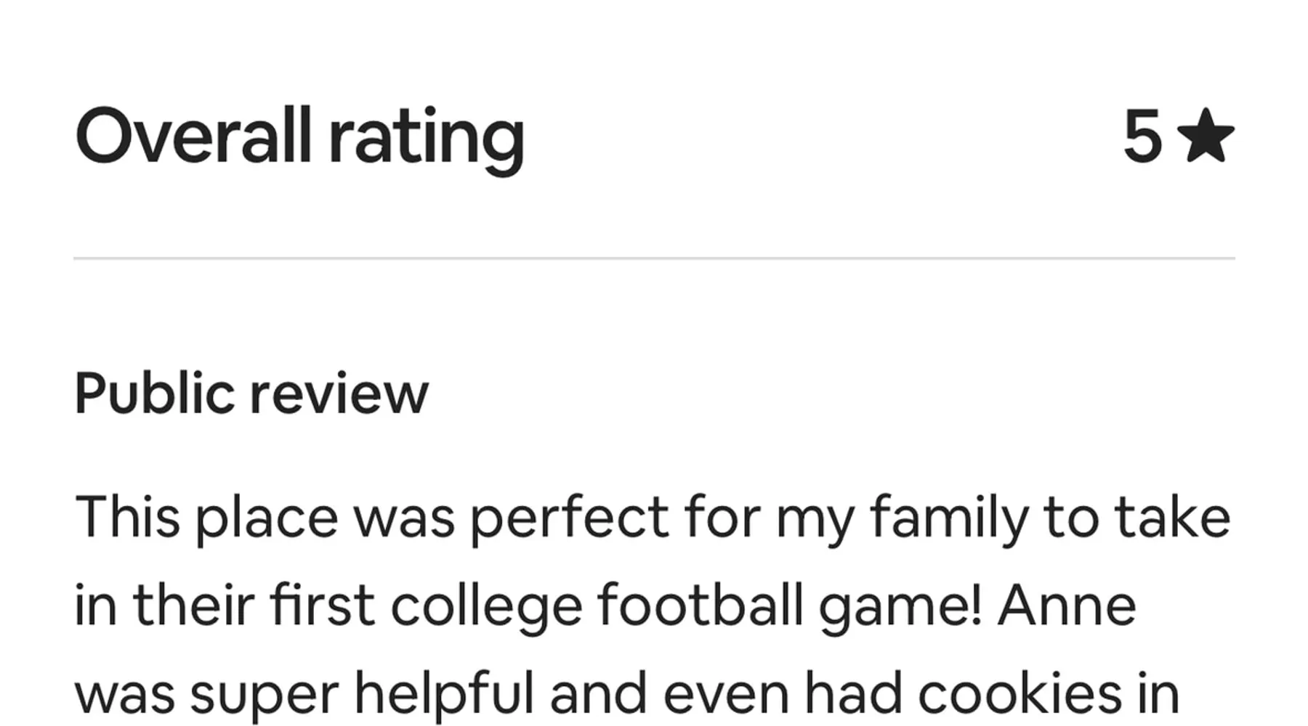Tap the word "game!" in the review
Image resolution: width=1308 pixels, height=726 pixels.
click(x=900, y=605)
